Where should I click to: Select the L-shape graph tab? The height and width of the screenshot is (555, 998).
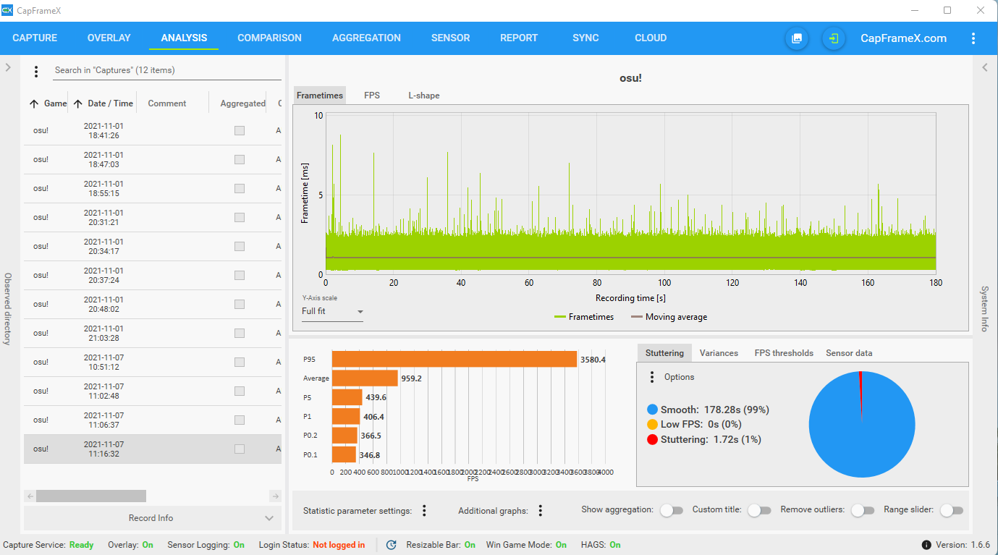[x=424, y=96]
